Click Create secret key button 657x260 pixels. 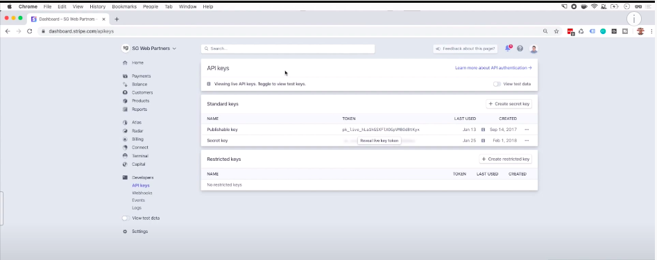point(509,104)
